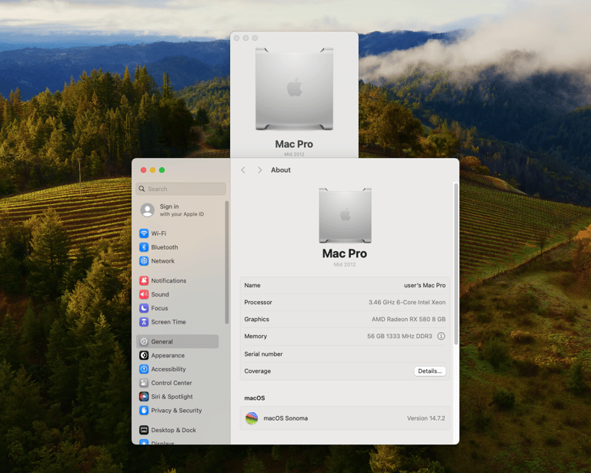
Task: Go forward with the right chevron
Action: [259, 170]
